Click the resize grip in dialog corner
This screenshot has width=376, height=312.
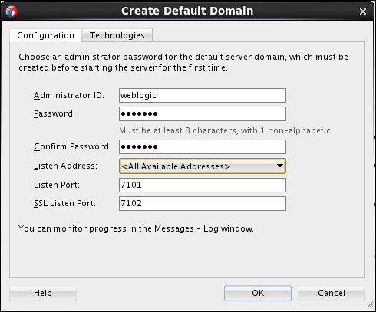[x=370, y=304]
